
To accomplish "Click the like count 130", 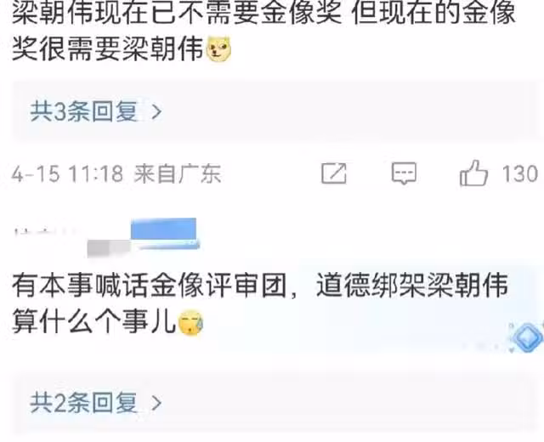I will click(x=520, y=173).
